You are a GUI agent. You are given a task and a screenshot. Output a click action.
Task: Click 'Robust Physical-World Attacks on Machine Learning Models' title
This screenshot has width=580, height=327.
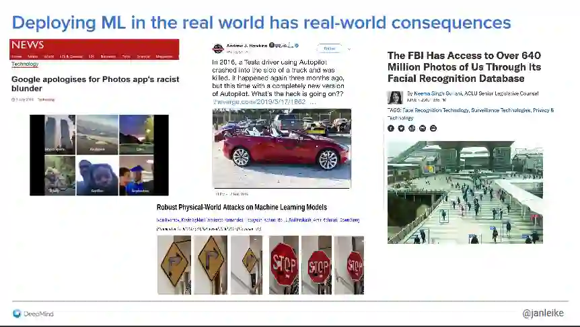pos(242,207)
